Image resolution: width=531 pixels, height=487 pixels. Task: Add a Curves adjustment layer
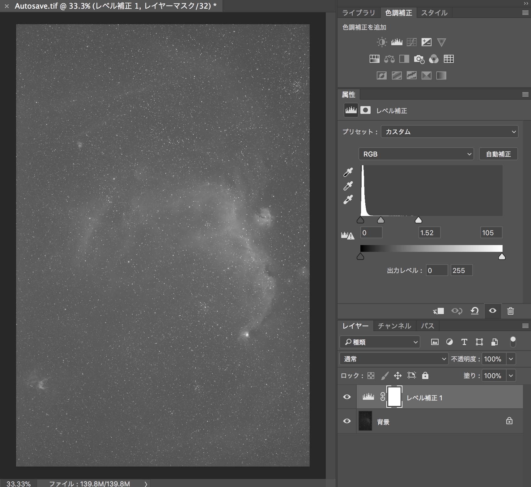pyautogui.click(x=411, y=42)
